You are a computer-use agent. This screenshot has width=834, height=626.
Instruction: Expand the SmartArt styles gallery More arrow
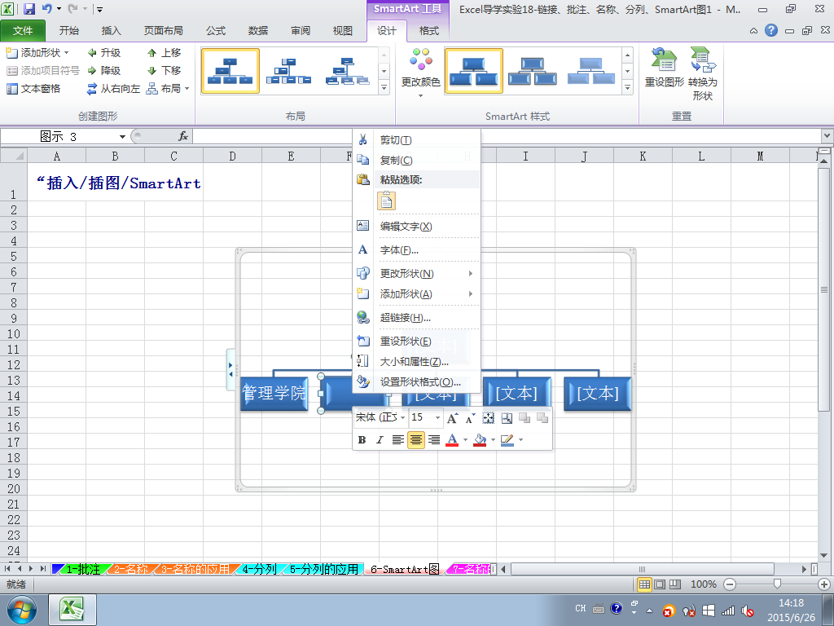tap(628, 88)
